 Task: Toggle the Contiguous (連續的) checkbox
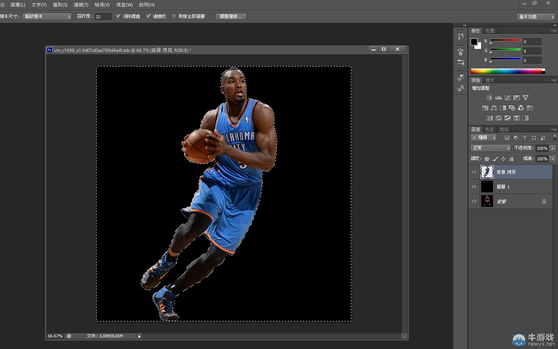(148, 16)
